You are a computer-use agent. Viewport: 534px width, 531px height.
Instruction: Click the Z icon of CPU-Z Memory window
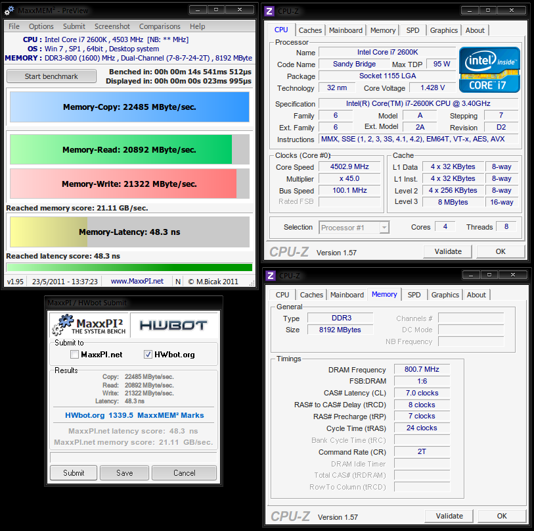[271, 276]
